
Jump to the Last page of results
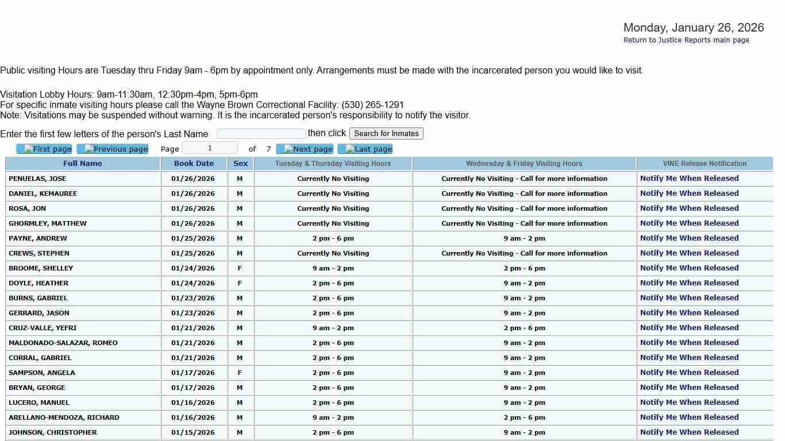(365, 149)
